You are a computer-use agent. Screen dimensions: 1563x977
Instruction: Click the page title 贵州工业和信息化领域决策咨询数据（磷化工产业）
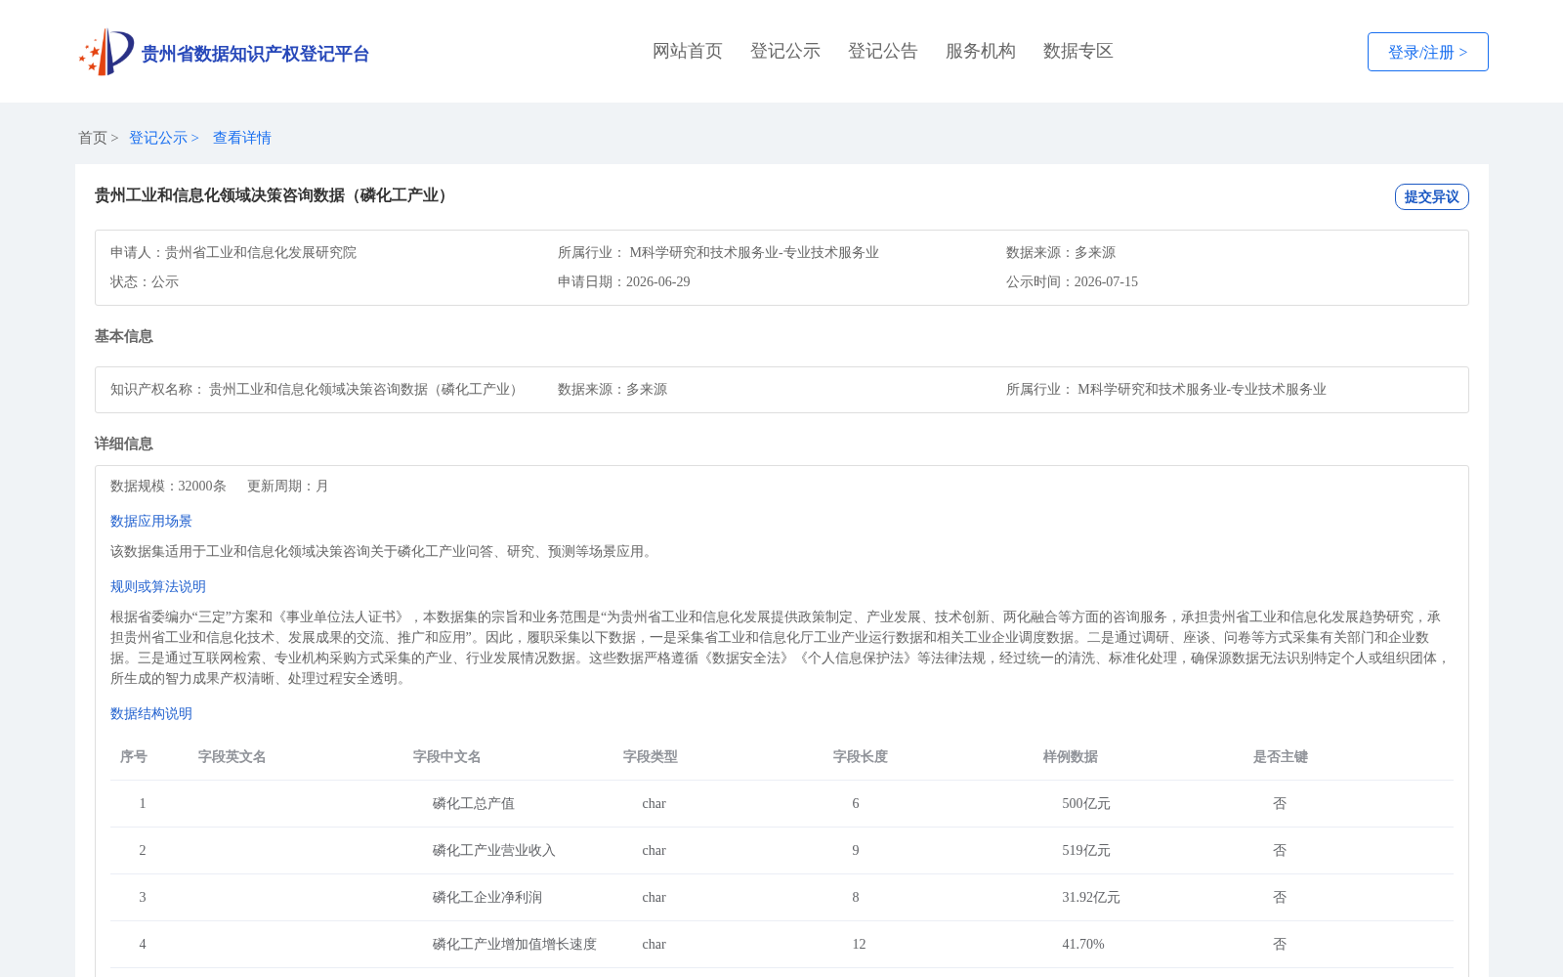click(x=274, y=195)
